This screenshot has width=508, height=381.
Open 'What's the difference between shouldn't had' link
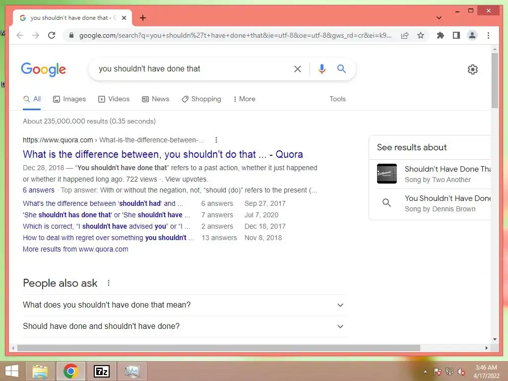pyautogui.click(x=103, y=203)
